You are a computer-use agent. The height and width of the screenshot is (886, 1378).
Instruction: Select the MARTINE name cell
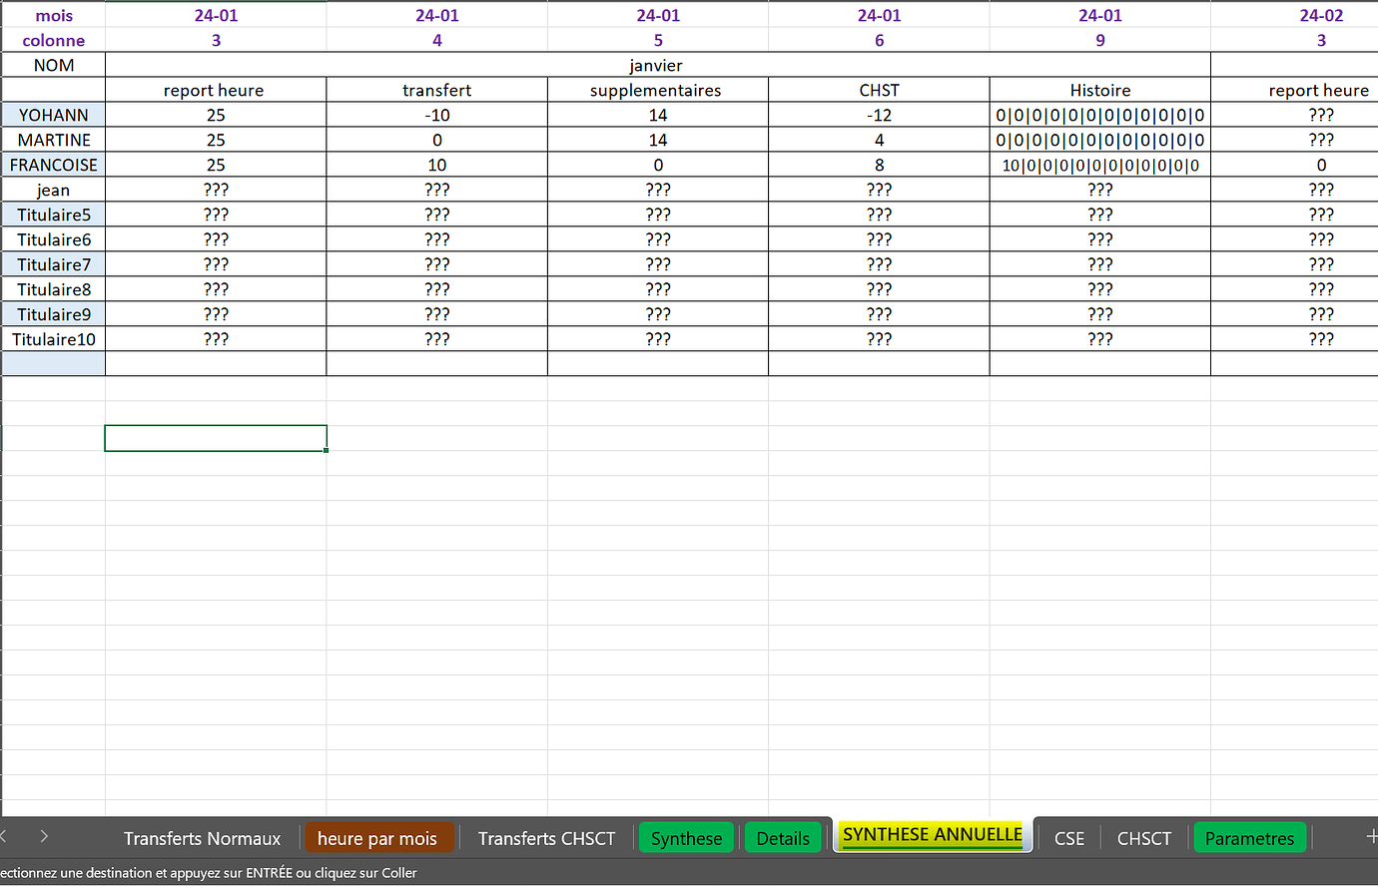pos(53,139)
